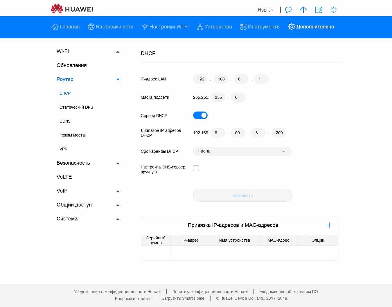Click the subnet mask third octet field 255
Viewport: 392px width, 307px height.
point(218,97)
